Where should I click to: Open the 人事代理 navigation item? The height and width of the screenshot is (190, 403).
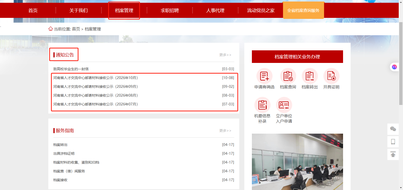[x=215, y=11]
